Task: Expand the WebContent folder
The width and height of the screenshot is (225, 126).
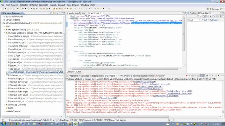Action: coord(5,111)
